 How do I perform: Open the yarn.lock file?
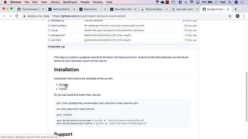[x=56, y=40]
